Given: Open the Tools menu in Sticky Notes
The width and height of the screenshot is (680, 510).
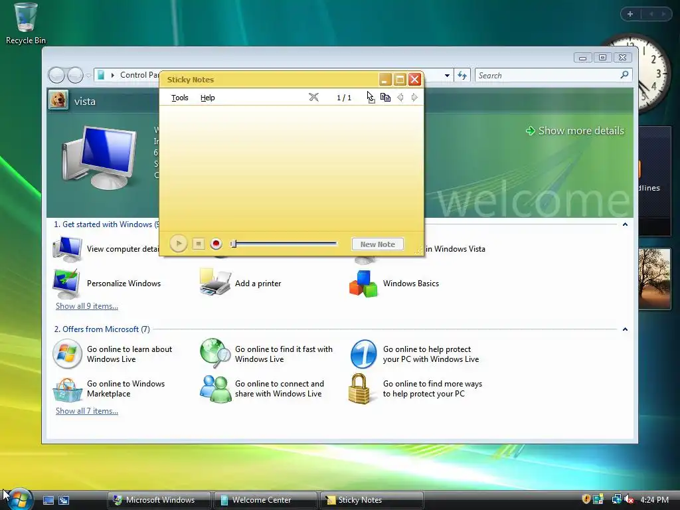Looking at the screenshot, I should 179,98.
